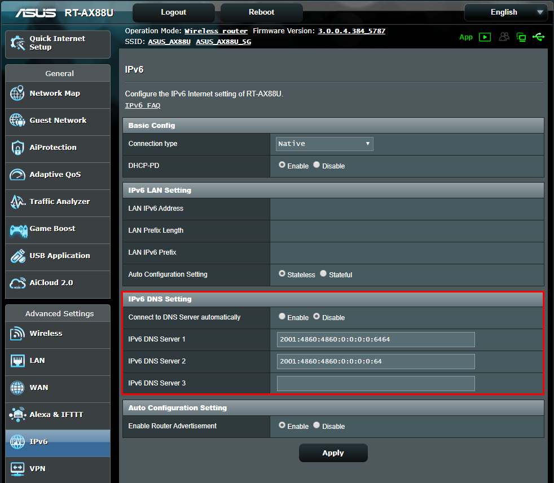The image size is (554, 483).
Task: Click the Guest Network icon
Action: tap(17, 121)
